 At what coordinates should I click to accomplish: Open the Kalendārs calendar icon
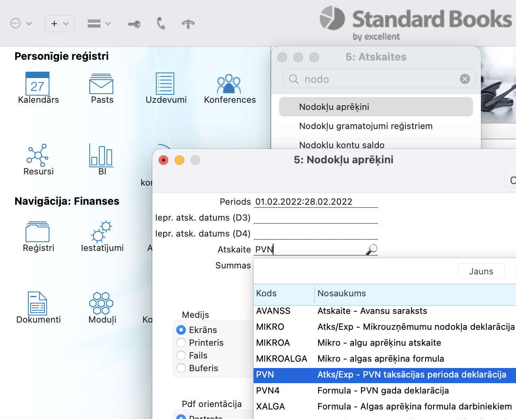click(x=37, y=84)
